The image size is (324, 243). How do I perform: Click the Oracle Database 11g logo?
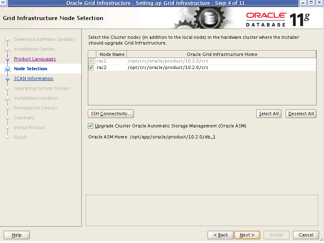click(278, 20)
